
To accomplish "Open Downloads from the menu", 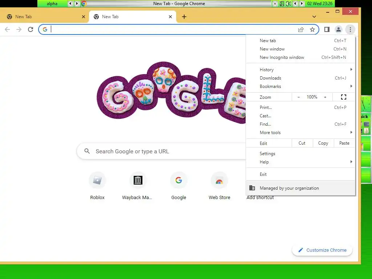I will click(x=300, y=78).
